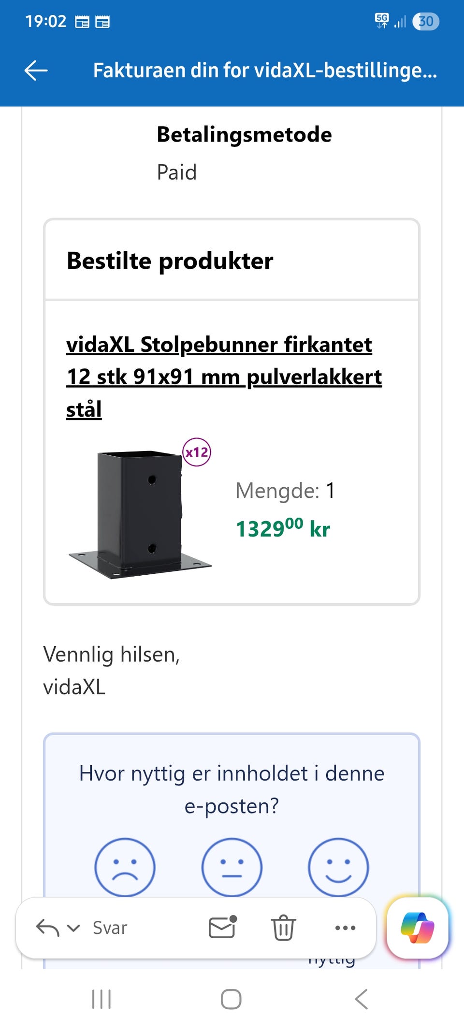
Task: Tap the 1329 kr price text
Action: (283, 528)
